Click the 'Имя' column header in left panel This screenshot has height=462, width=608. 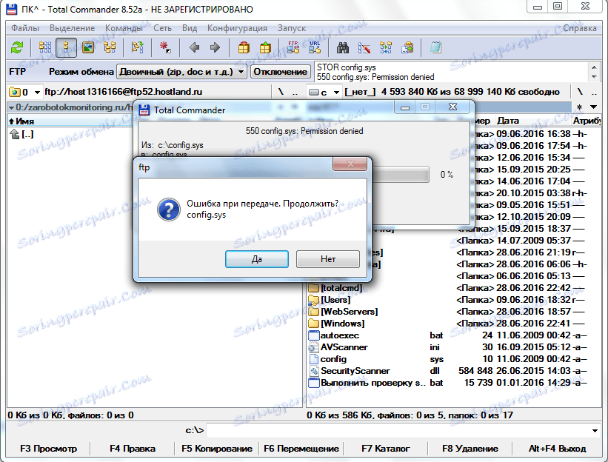[x=70, y=121]
